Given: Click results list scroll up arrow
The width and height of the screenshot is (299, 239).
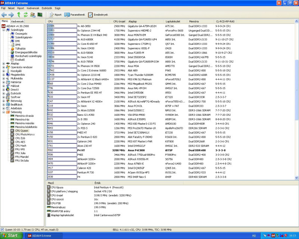Looking at the screenshot, I should [296, 21].
